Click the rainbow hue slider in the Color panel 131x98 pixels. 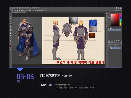pyautogui.click(x=121, y=20)
